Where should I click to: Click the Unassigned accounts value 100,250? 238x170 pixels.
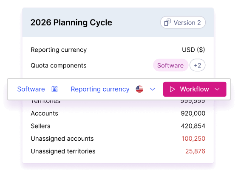193,139
